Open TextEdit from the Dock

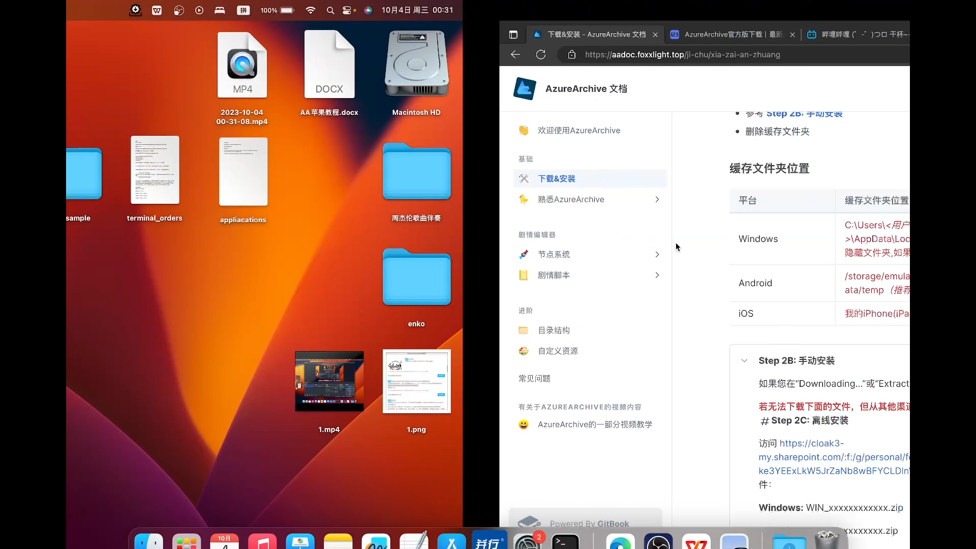(x=414, y=541)
